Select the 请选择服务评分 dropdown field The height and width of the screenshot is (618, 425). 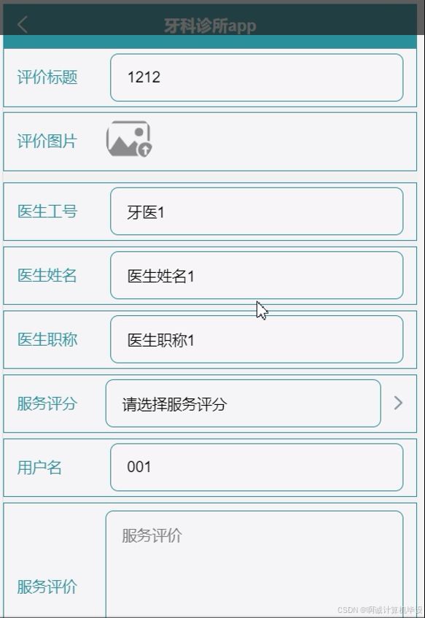coord(243,403)
